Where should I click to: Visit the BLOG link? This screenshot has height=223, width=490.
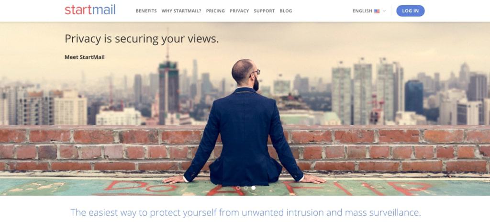pos(286,11)
